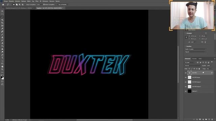Select the Frame tool
Screen dimensions: 216x121
(2, 26)
